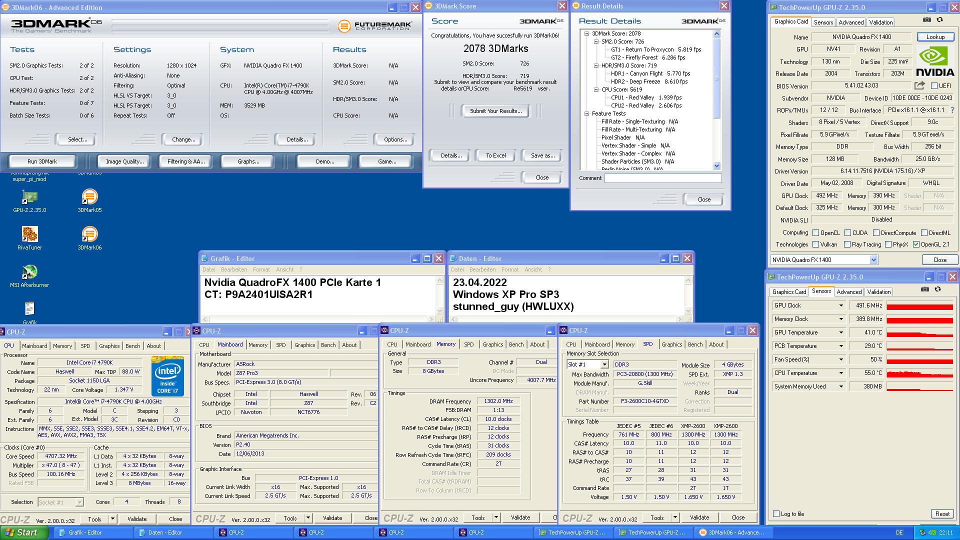Toggle the DirectML checkbox in GPU-Z
This screenshot has width=960, height=540.
point(924,233)
